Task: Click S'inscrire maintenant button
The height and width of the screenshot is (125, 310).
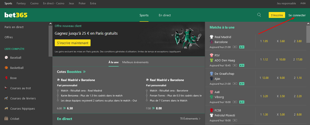Action: pos(73,43)
